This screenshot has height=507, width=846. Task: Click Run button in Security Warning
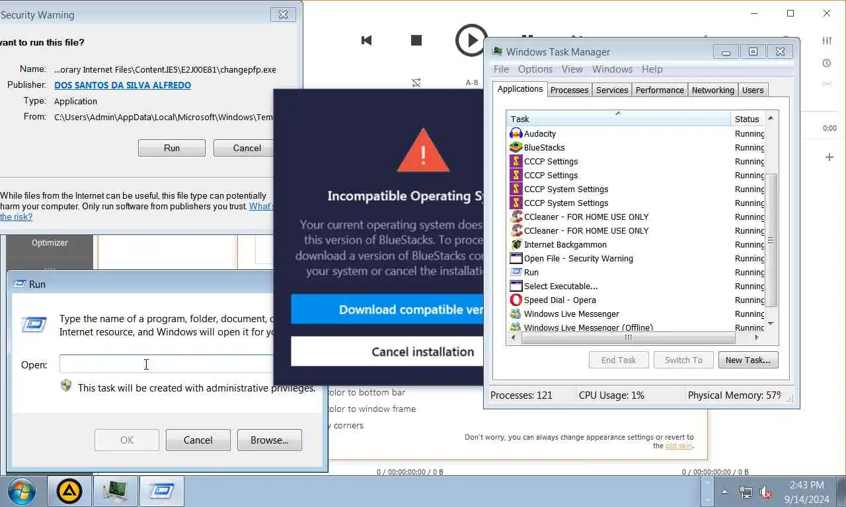coord(172,148)
